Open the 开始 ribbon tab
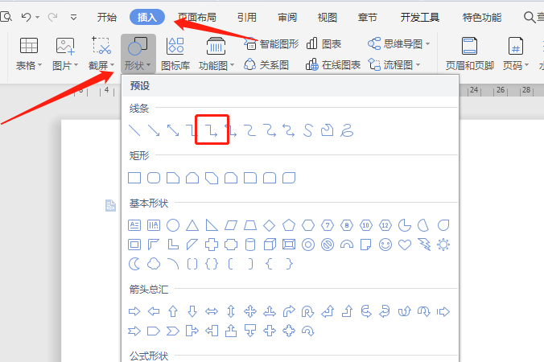 click(x=106, y=17)
